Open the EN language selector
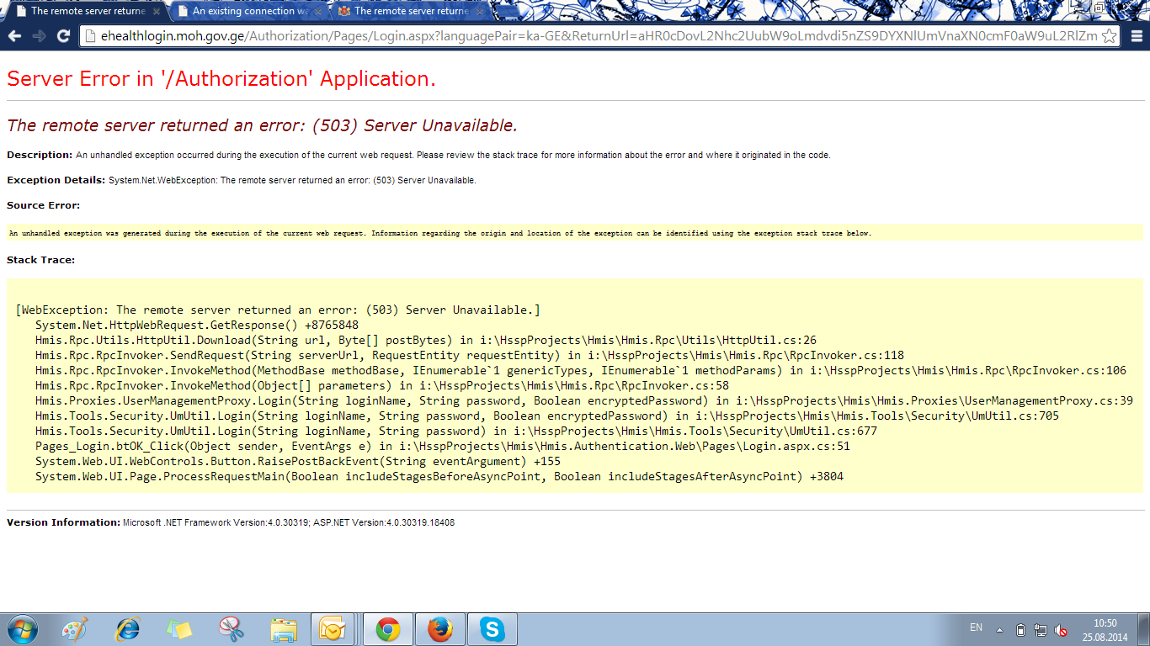 point(976,628)
